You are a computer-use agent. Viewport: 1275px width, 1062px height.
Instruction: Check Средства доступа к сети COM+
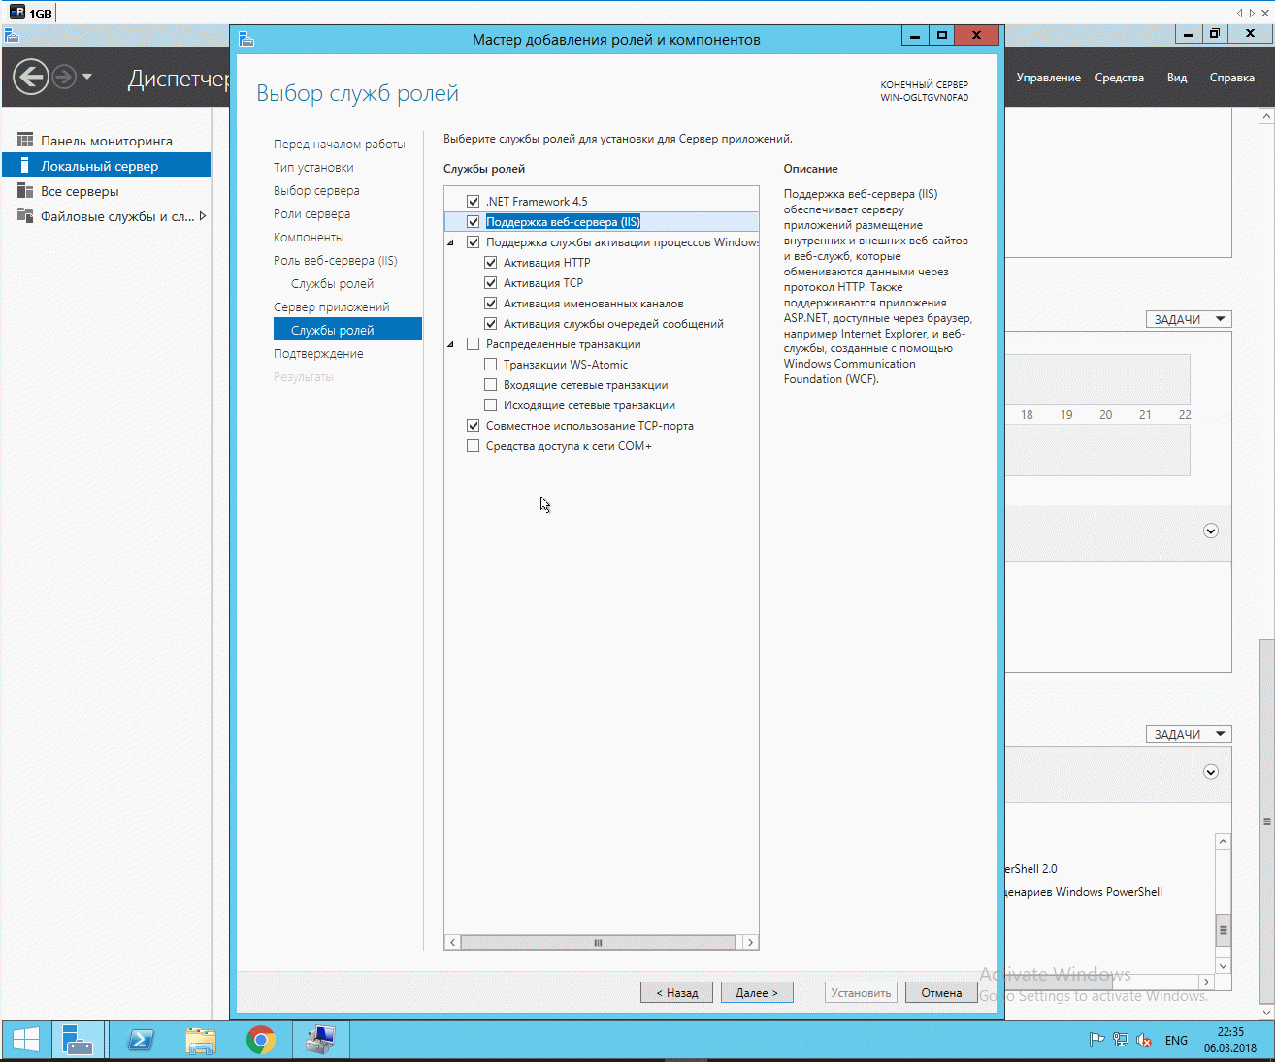tap(474, 446)
